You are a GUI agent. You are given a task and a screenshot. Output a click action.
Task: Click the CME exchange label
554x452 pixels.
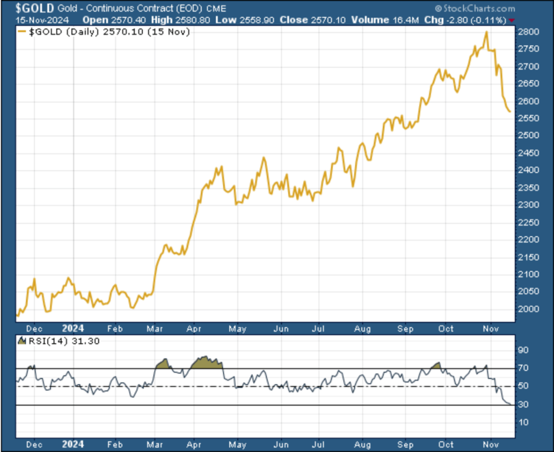[216, 8]
